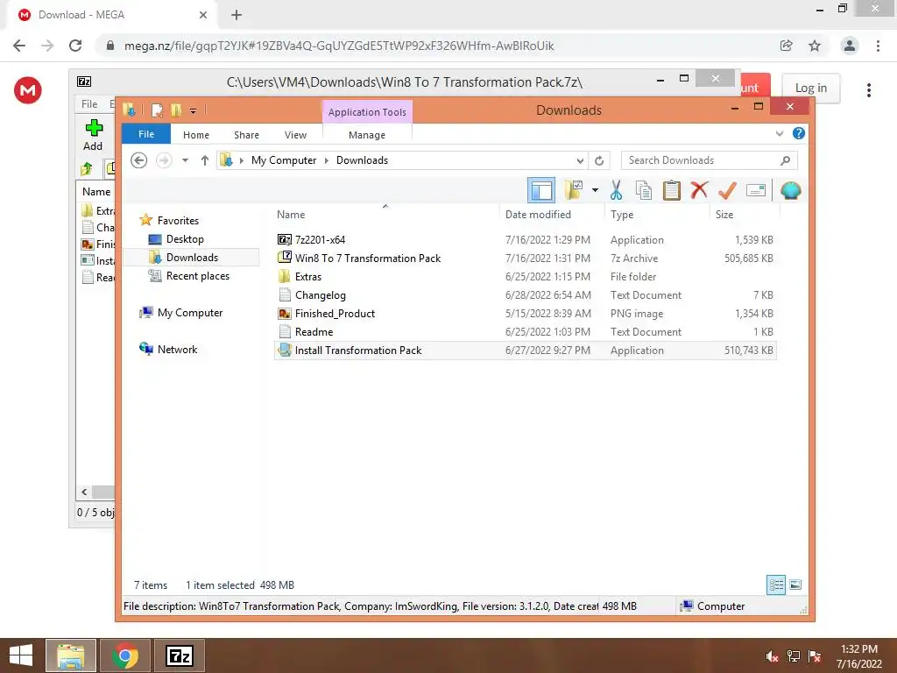
Task: Open MEGA page three-dot menu
Action: click(868, 90)
